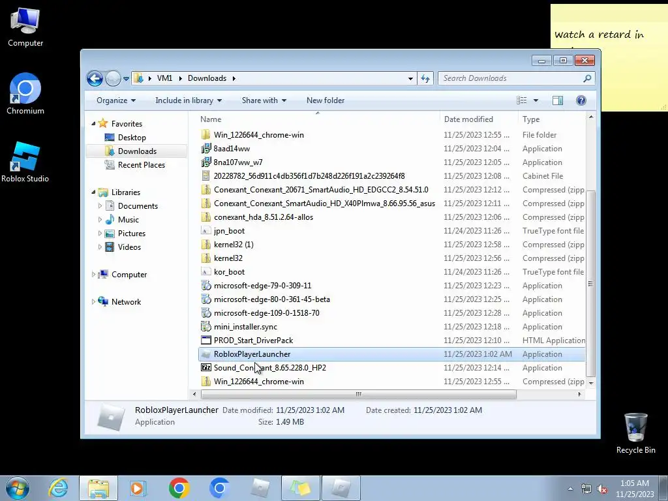Select Pictures in Libraries
Viewport: 668px width, 501px height.
click(x=132, y=234)
